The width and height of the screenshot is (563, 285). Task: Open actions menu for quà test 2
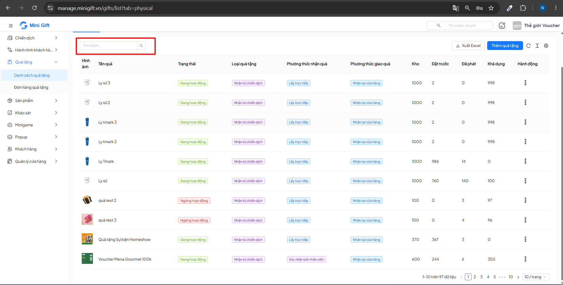[525, 200]
